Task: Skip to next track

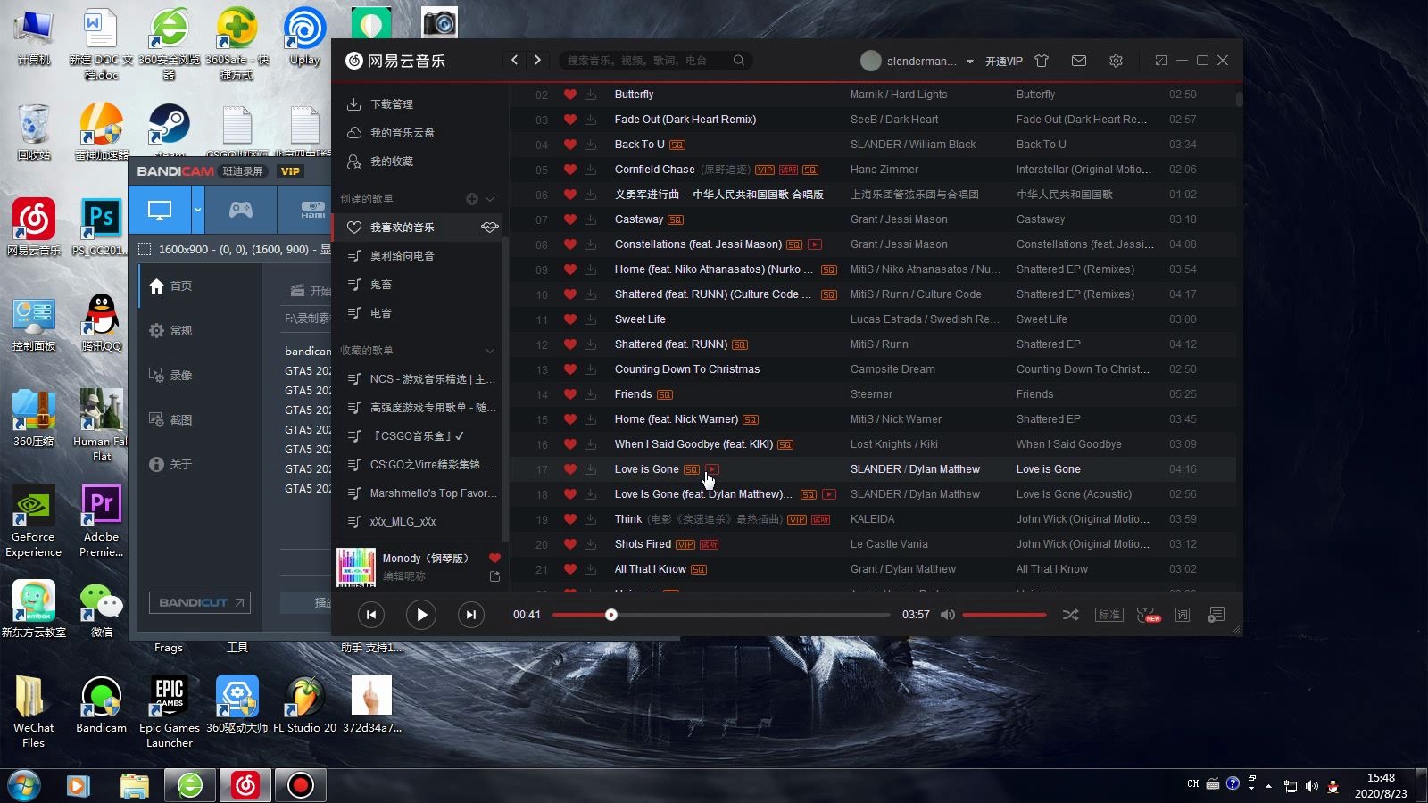Action: click(x=471, y=615)
